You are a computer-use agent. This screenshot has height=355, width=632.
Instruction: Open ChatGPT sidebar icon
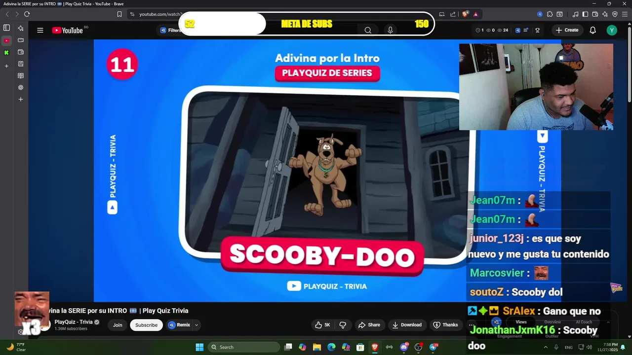tap(21, 88)
